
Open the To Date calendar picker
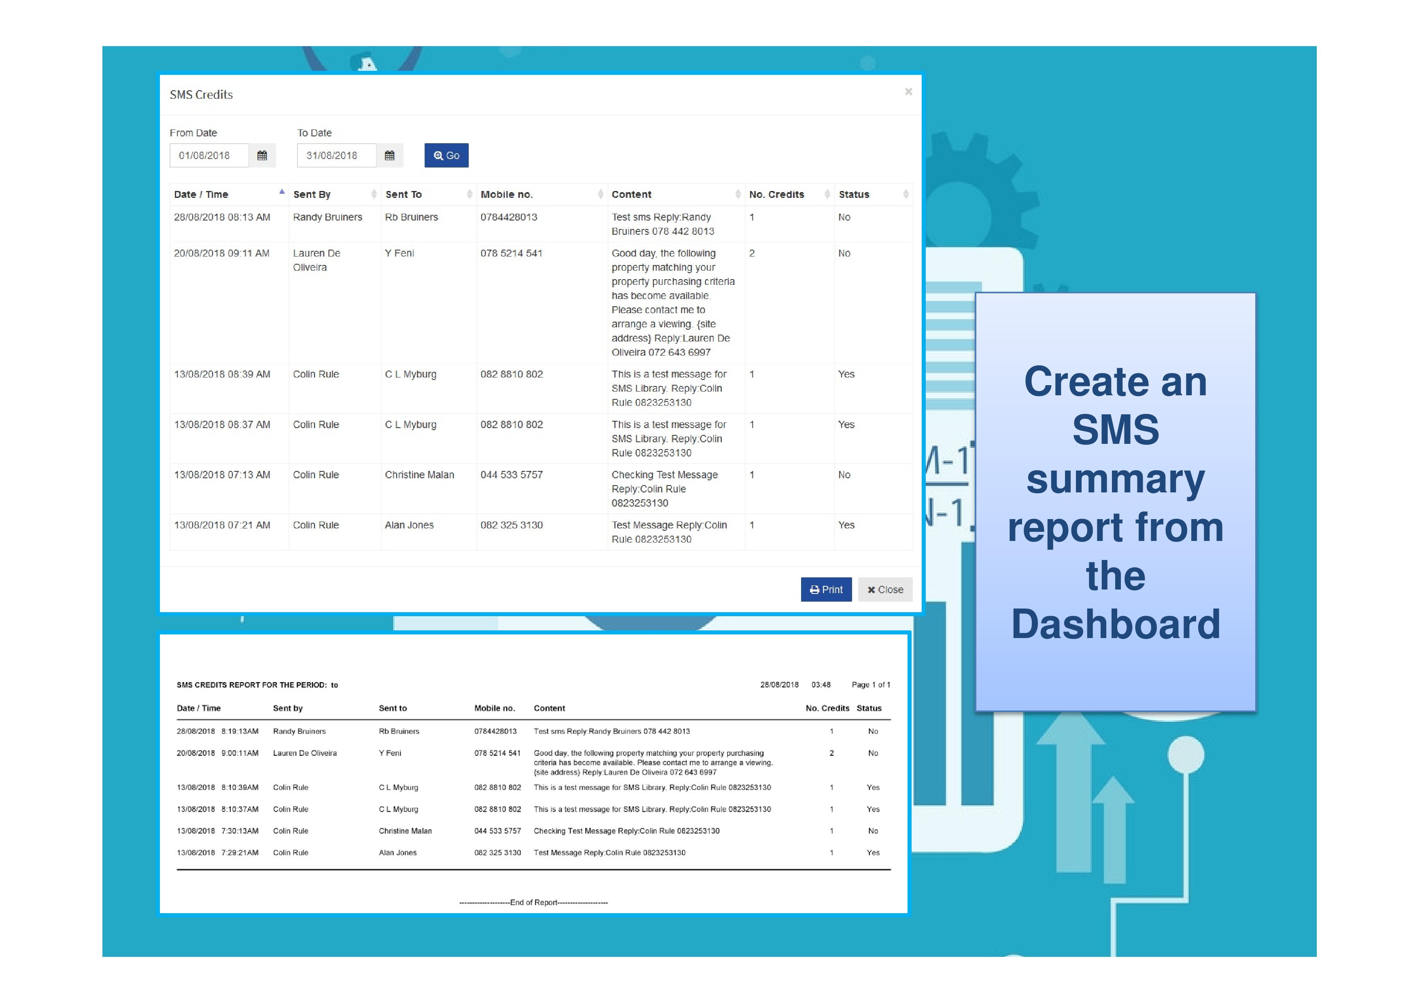pos(389,156)
